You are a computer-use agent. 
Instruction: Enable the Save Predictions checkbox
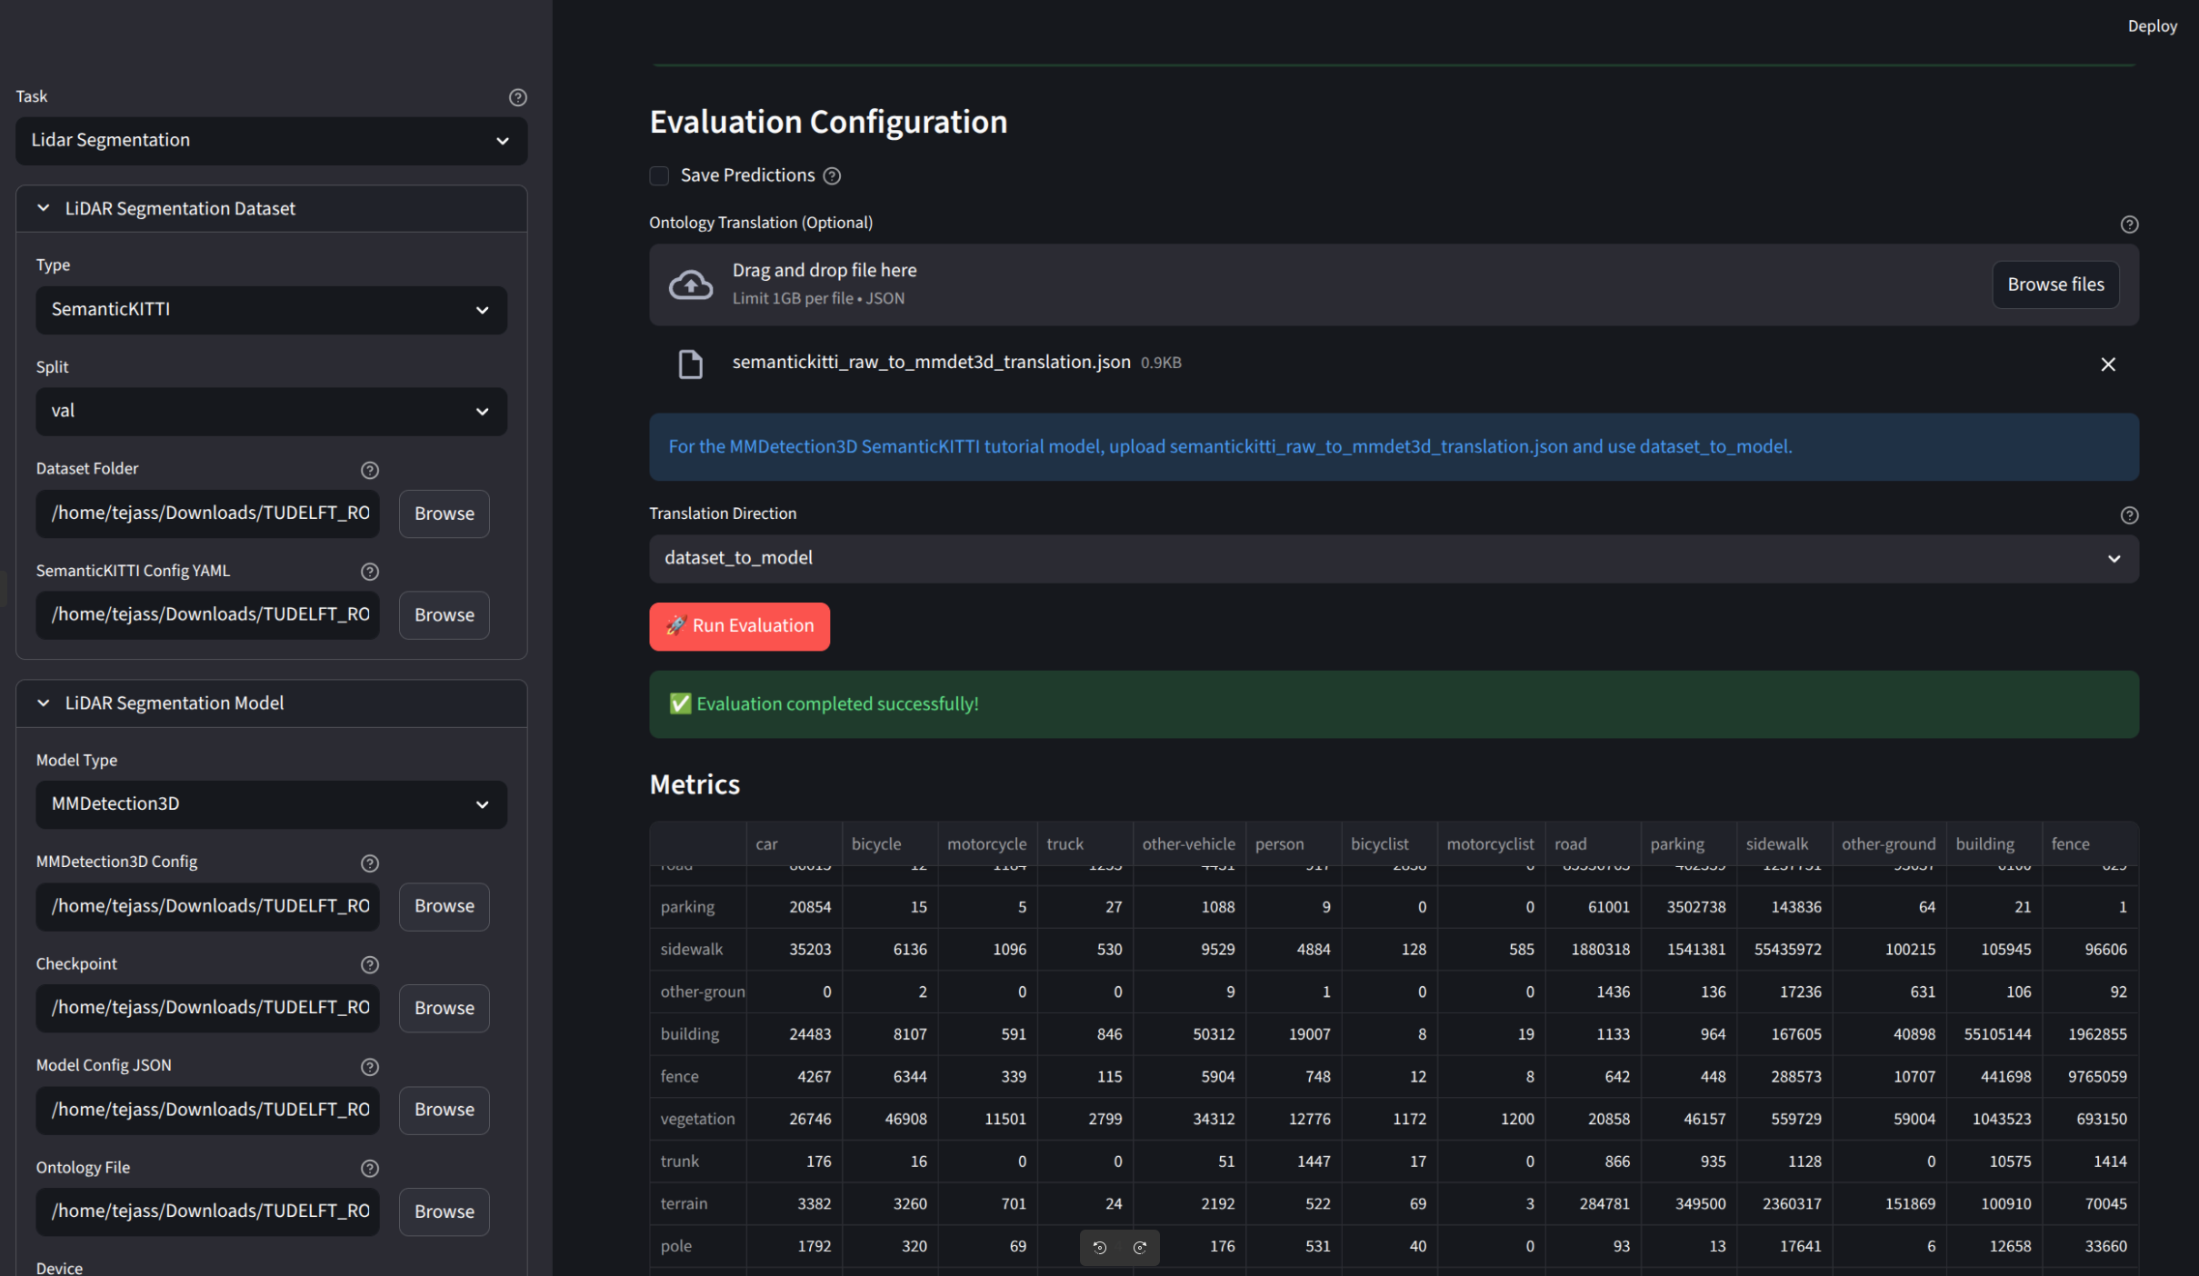click(x=659, y=175)
